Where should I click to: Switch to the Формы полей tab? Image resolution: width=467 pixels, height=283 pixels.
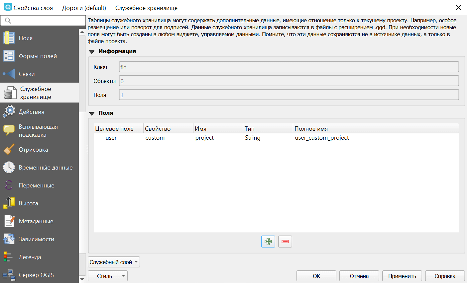pos(38,56)
